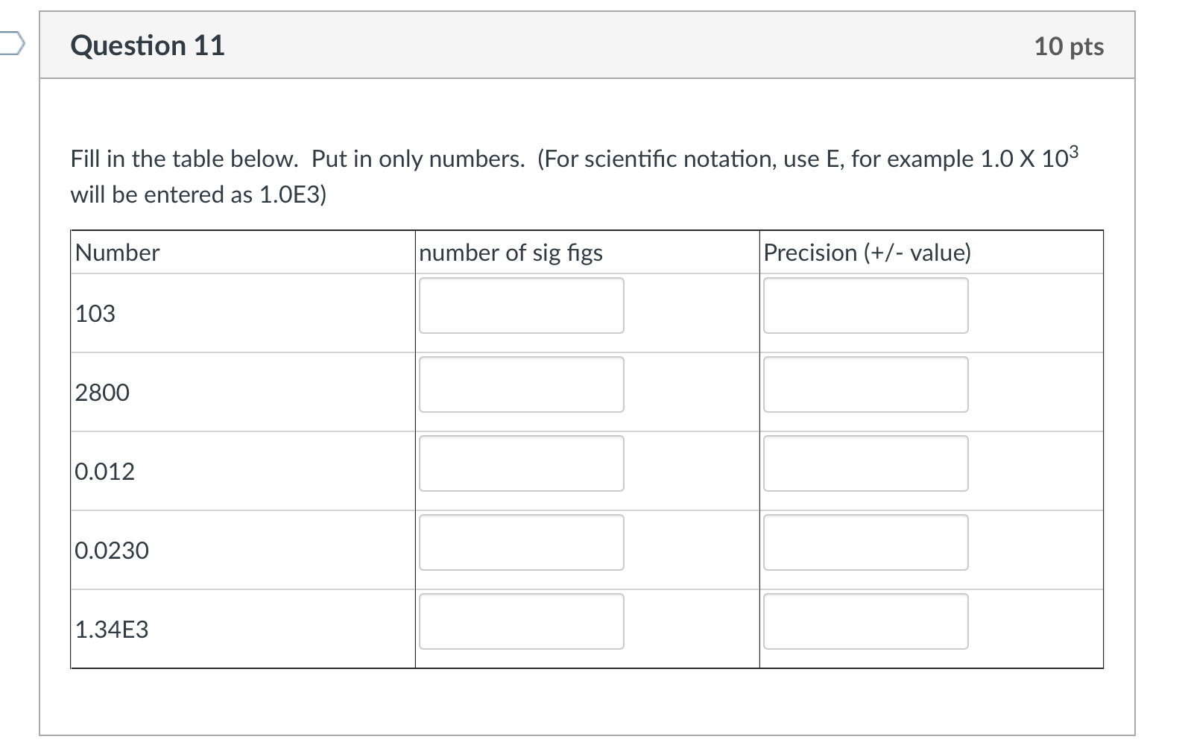Focus the sig figs input for 2800
Image resolution: width=1188 pixels, height=754 pixels.
(521, 384)
